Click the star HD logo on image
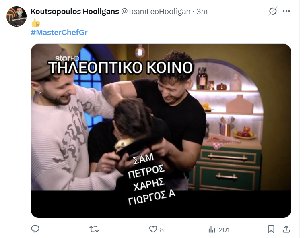This screenshot has width=307, height=238. pyautogui.click(x=67, y=58)
